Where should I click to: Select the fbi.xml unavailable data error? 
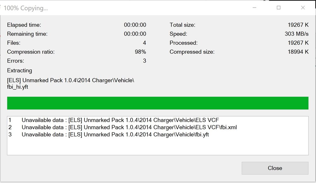(x=129, y=127)
